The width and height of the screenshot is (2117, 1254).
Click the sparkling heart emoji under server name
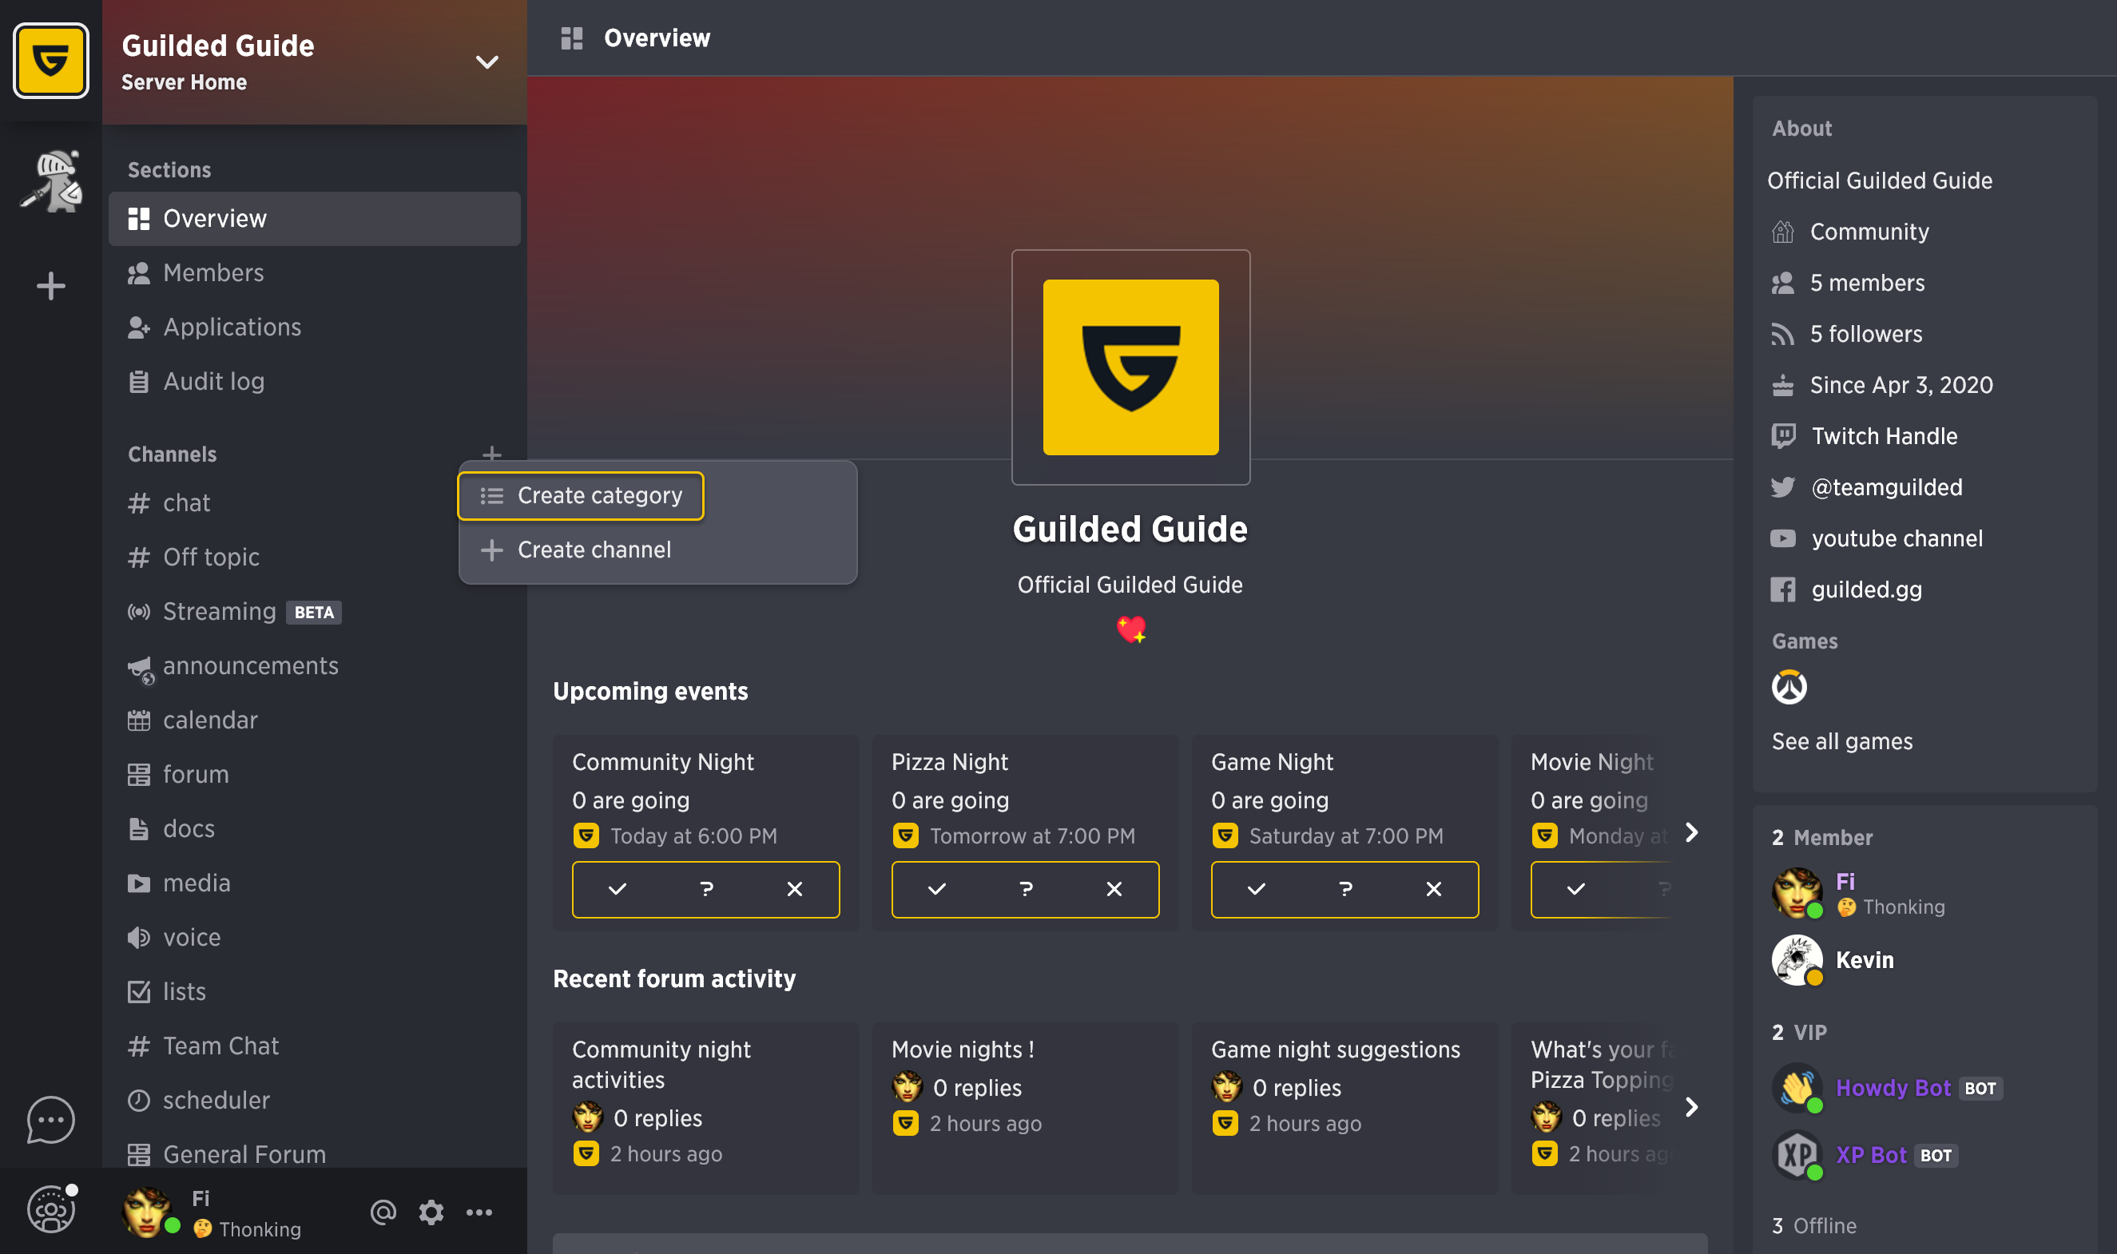coord(1130,629)
